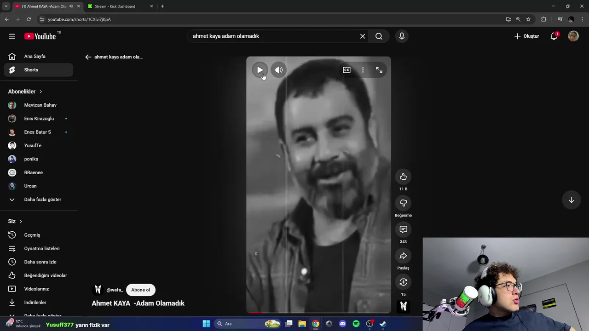This screenshot has width=589, height=331.
Task: Open the RRaenee channel
Action: tap(39, 172)
